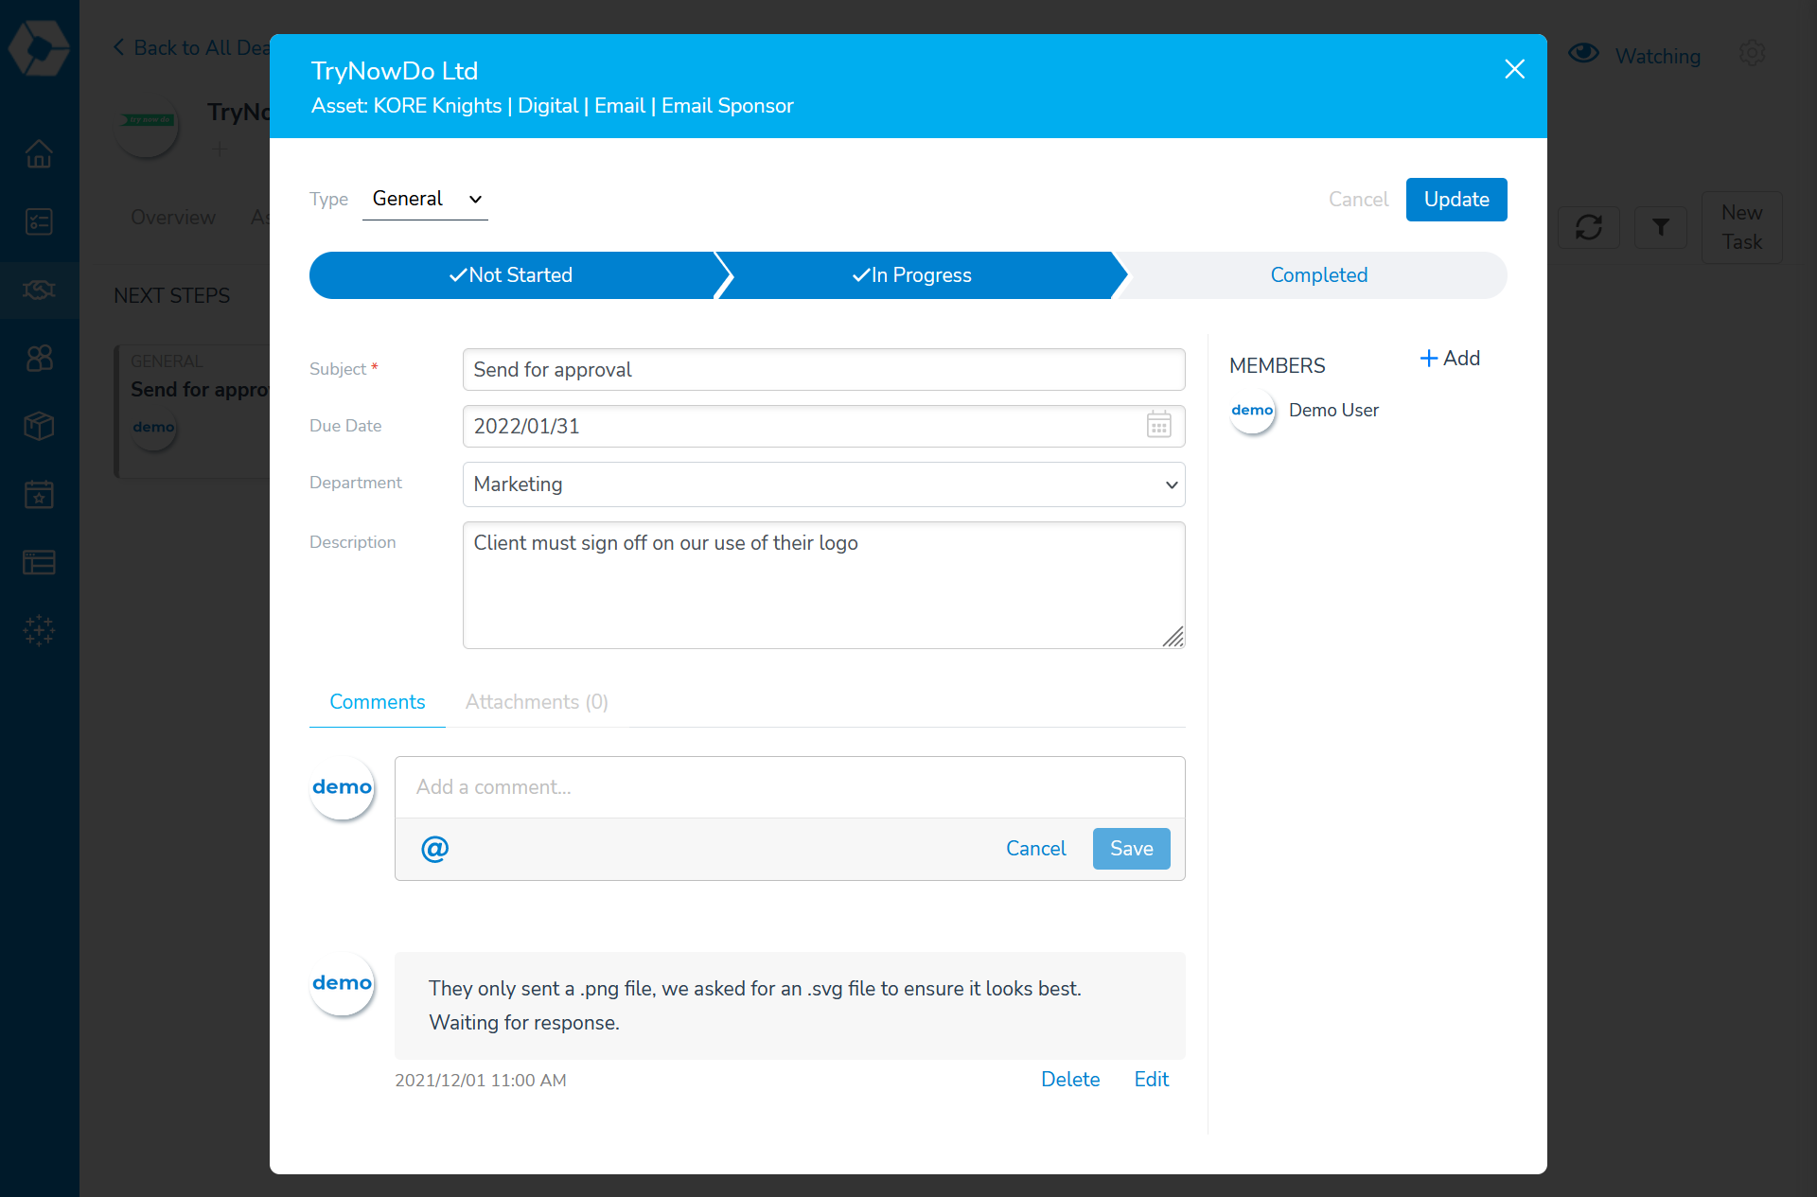Edit the Subject field 'Send for approval'

[823, 370]
